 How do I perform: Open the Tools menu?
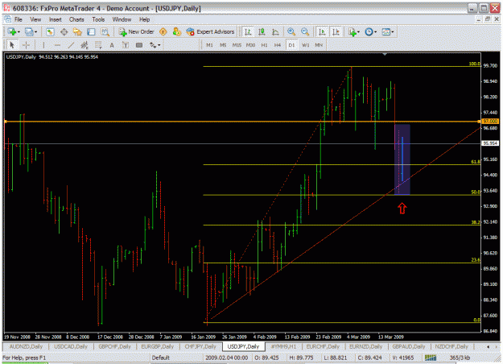pyautogui.click(x=98, y=19)
